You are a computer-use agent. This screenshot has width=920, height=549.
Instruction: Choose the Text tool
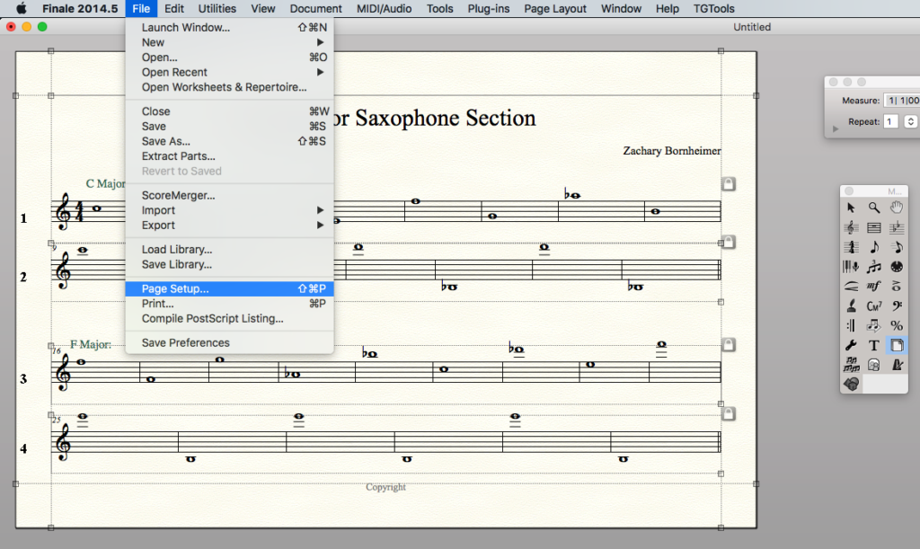(873, 345)
